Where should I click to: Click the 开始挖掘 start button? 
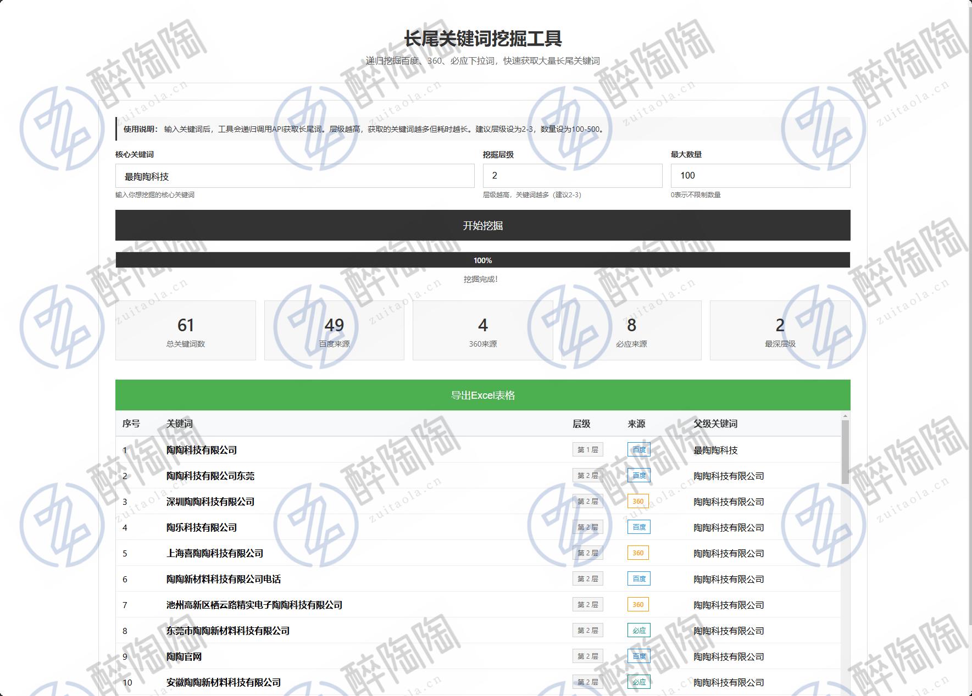pyautogui.click(x=482, y=225)
